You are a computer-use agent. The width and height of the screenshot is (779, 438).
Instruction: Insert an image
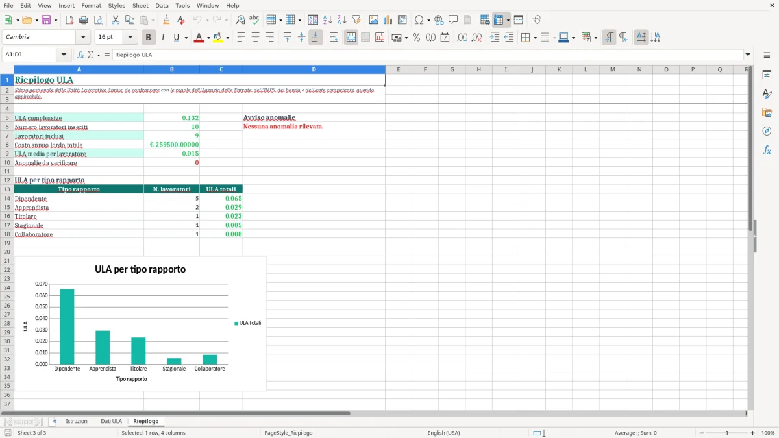coord(374,20)
